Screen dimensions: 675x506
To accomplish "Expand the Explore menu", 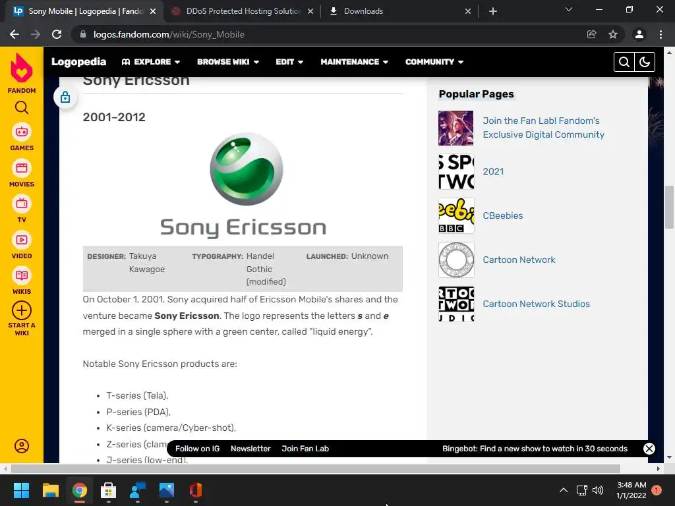I will point(151,62).
